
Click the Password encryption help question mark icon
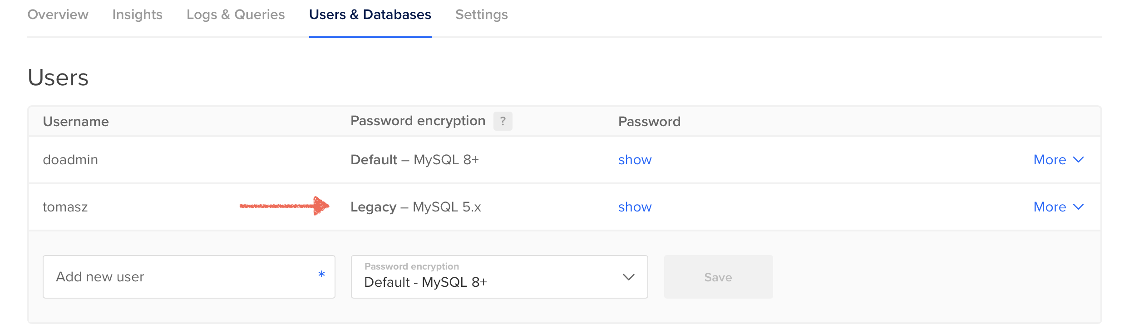(x=503, y=121)
